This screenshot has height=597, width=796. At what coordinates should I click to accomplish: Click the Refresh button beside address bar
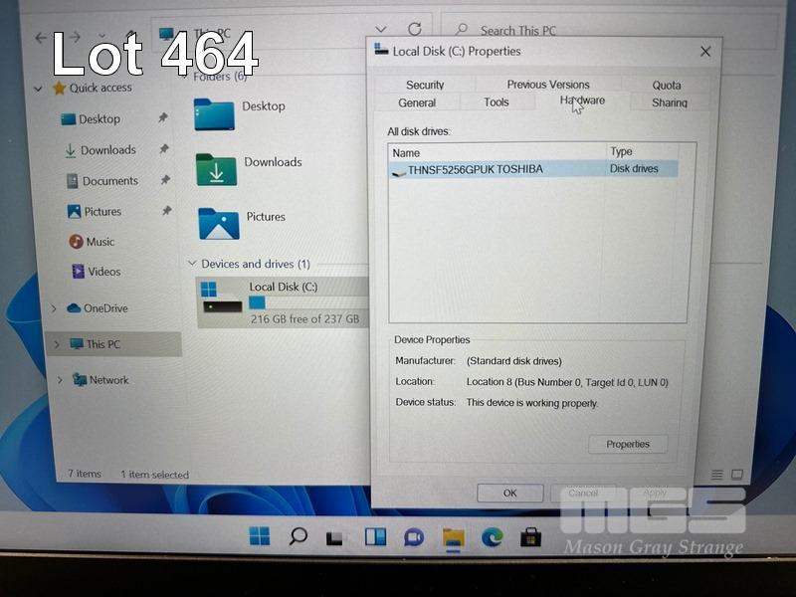415,30
